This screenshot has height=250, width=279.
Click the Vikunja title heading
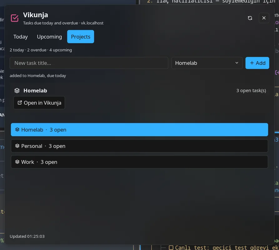pos(35,15)
